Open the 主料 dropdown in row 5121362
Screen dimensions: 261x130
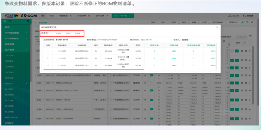(x=40, y=100)
